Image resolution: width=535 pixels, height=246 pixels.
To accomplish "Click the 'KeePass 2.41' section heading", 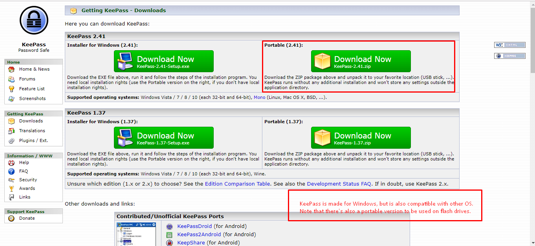I will 86,36.
